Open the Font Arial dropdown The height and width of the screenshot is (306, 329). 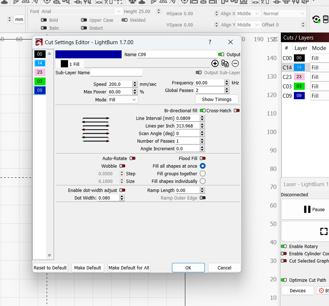coord(81,11)
